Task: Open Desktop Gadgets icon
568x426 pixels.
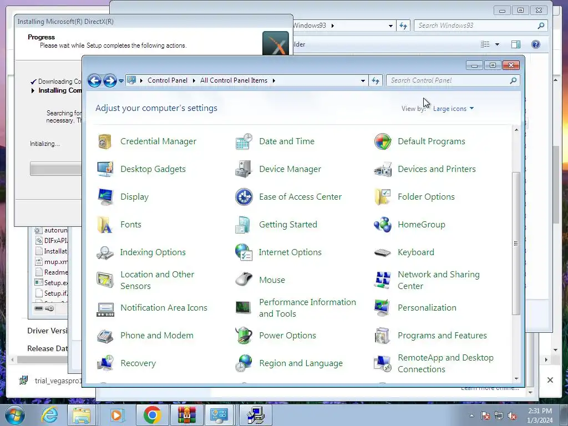Action: click(105, 169)
